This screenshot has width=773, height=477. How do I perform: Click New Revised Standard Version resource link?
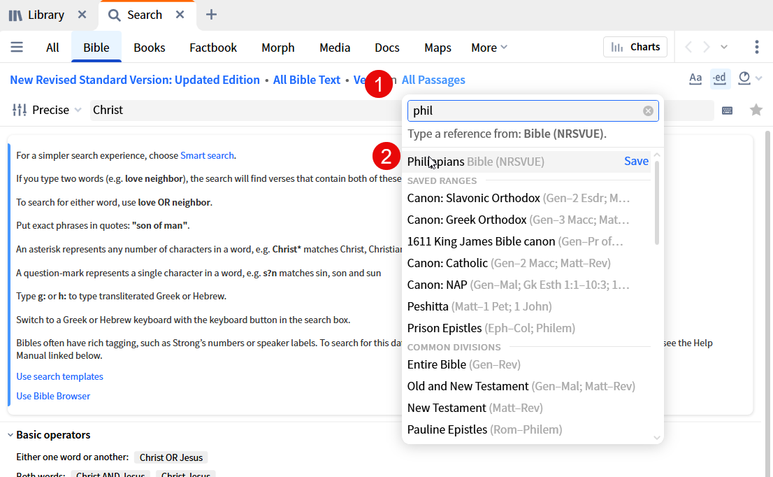pyautogui.click(x=135, y=80)
